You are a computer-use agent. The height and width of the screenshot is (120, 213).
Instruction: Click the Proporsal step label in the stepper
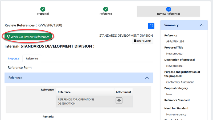pyautogui.click(x=43, y=14)
